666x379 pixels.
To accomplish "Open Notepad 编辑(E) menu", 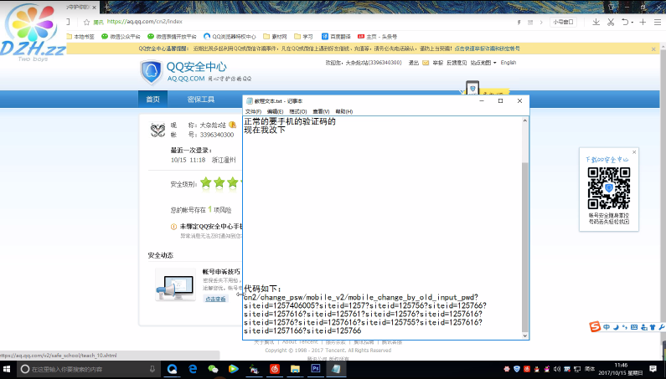I will (275, 111).
